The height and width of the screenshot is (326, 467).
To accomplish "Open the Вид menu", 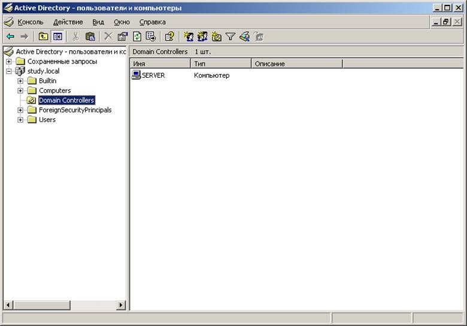I will pyautogui.click(x=98, y=22).
